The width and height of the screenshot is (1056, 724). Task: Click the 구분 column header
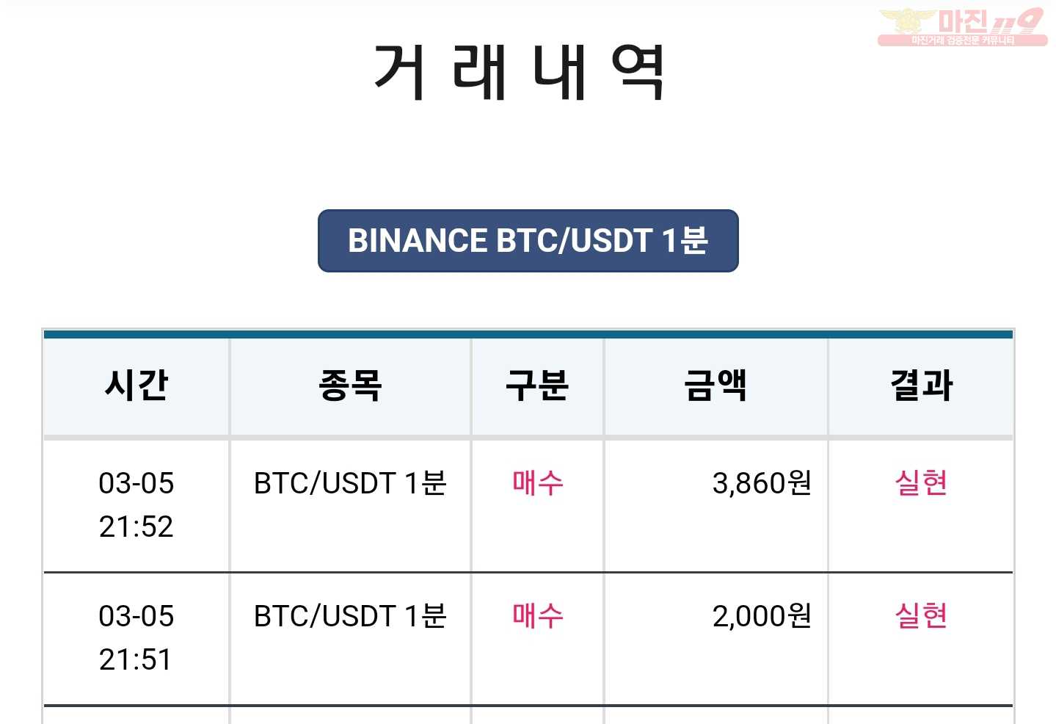pos(537,385)
